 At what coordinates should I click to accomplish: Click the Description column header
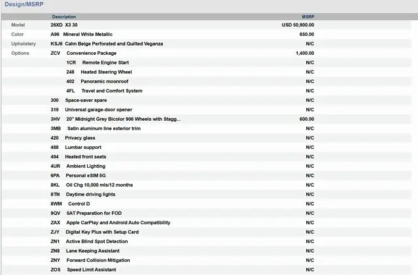64,16
